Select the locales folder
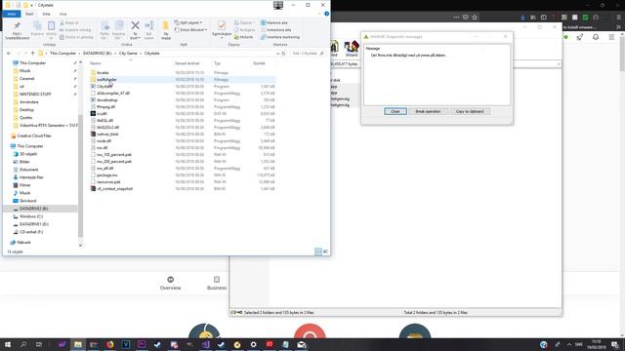 click(x=103, y=73)
